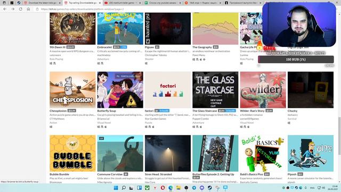The height and width of the screenshot is (192, 341).
Task: Open the Commune Corvidae cover
Action: pos(120,153)
